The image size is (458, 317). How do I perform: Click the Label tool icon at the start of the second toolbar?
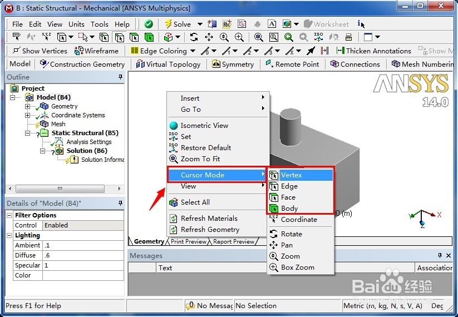coord(16,37)
